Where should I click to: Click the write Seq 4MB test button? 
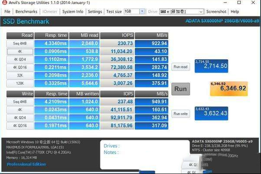pyautogui.click(x=20, y=102)
